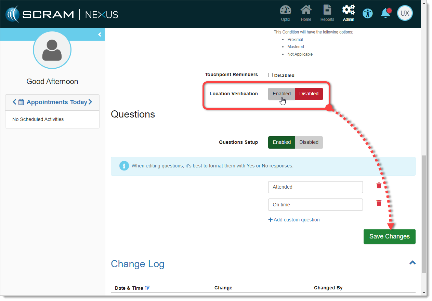The height and width of the screenshot is (301, 432).
Task: Delete the 'Attended' question with trash icon
Action: point(379,186)
